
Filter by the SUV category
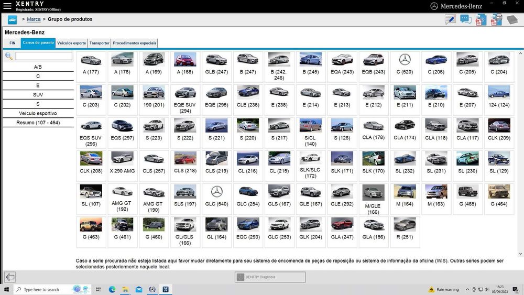click(38, 95)
